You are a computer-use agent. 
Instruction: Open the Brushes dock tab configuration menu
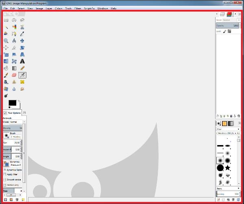pyautogui.click(x=240, y=123)
